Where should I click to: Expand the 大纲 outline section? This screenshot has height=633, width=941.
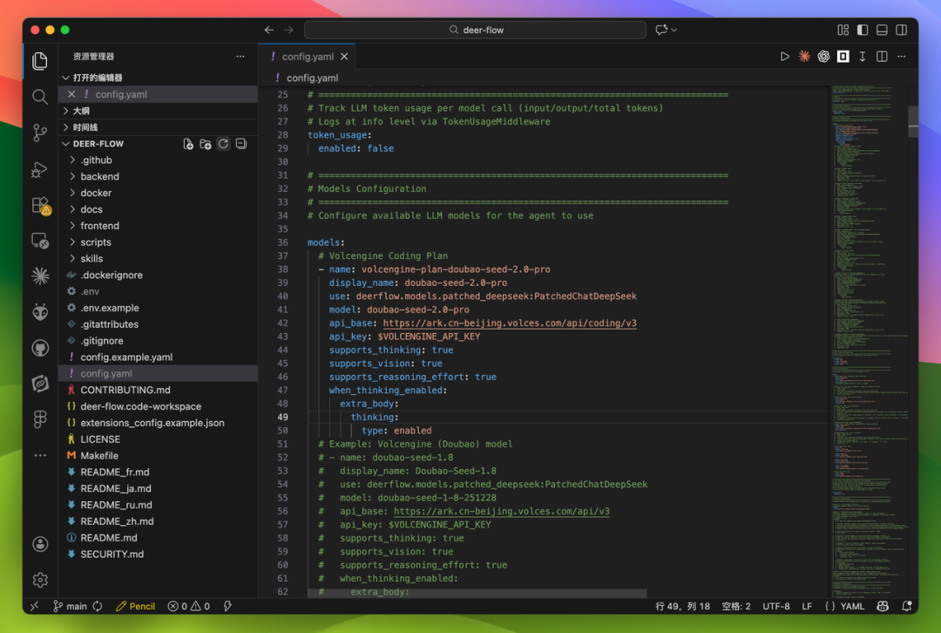click(x=81, y=111)
